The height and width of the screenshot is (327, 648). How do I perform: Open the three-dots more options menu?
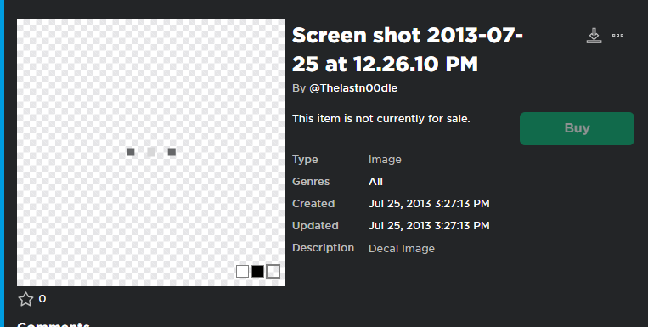[617, 35]
